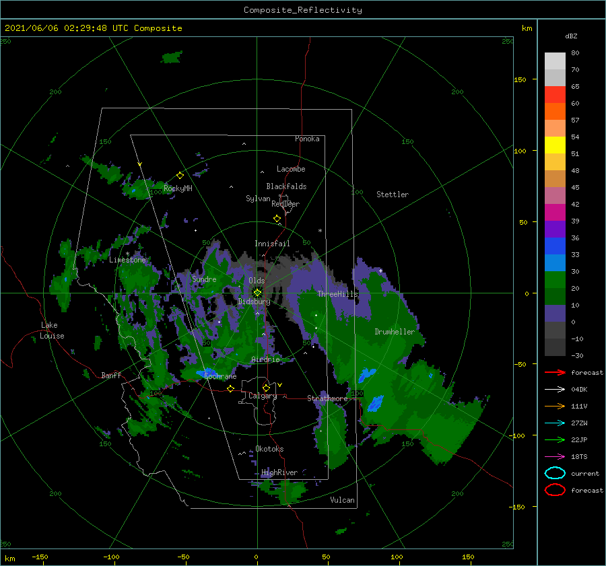Click the Banff label
This screenshot has width=606, height=566.
pos(111,375)
